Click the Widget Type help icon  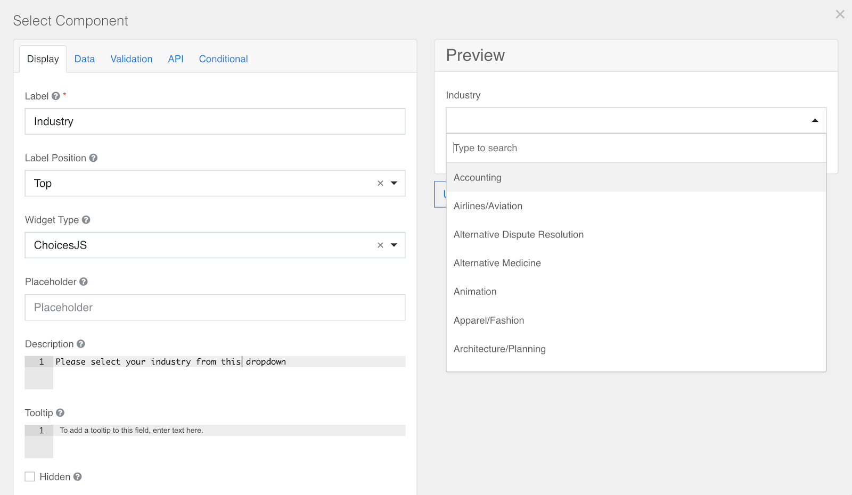pyautogui.click(x=86, y=220)
